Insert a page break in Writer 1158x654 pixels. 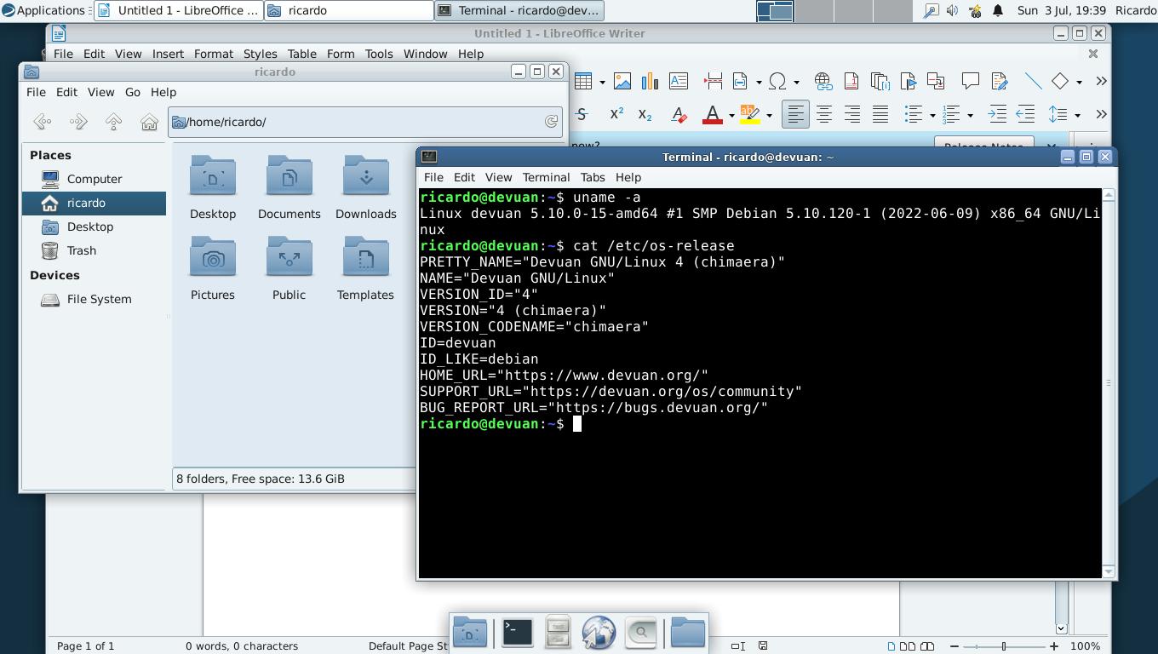click(x=714, y=81)
